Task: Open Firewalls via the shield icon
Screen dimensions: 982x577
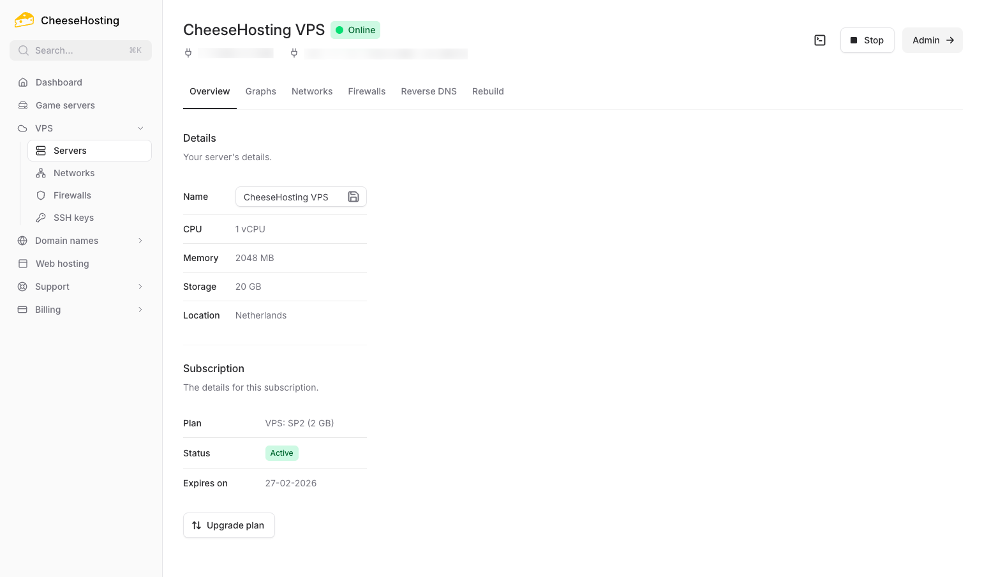Action: [41, 195]
